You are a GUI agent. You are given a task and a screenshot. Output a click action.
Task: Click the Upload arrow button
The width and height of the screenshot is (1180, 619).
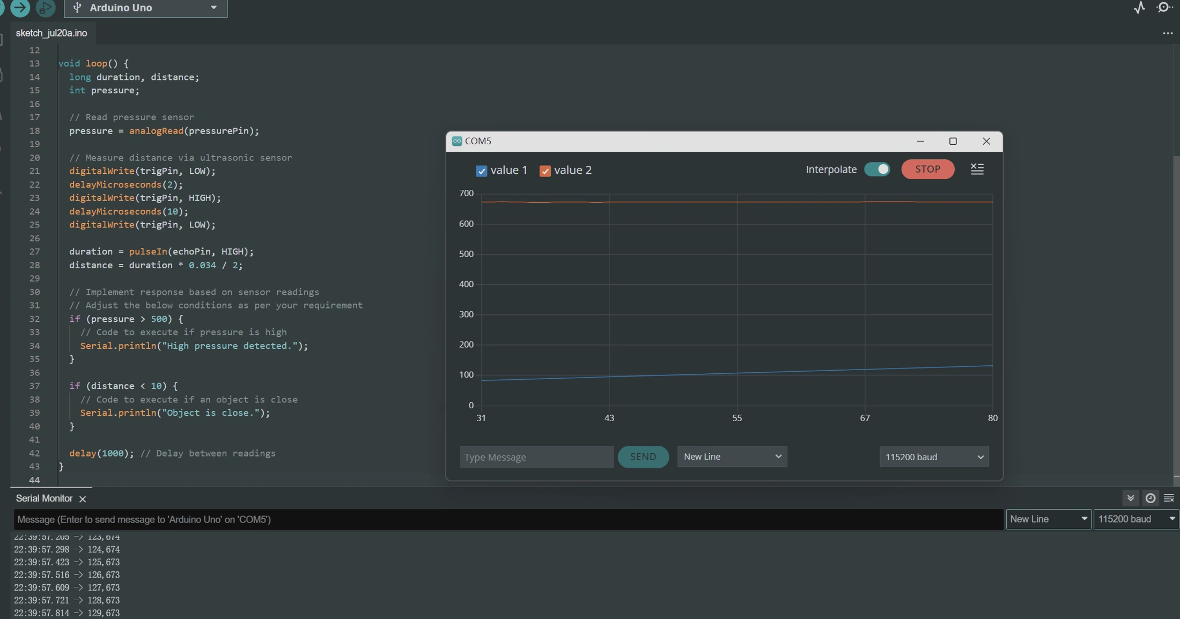[20, 8]
